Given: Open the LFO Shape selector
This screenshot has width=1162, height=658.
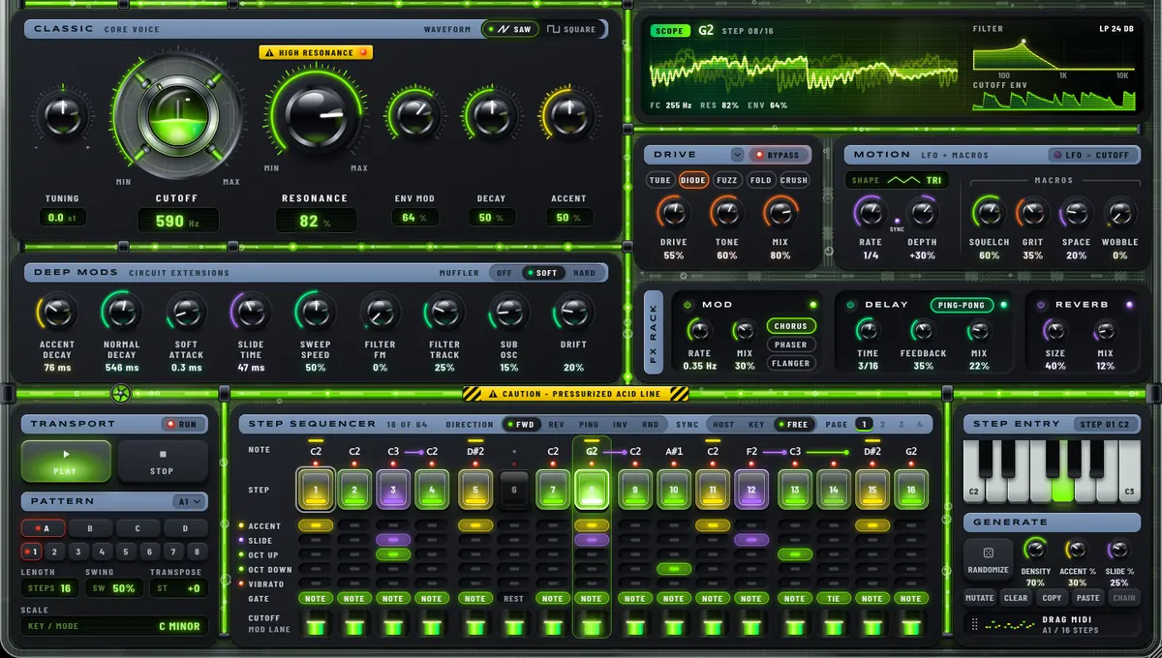Looking at the screenshot, I should pos(897,180).
